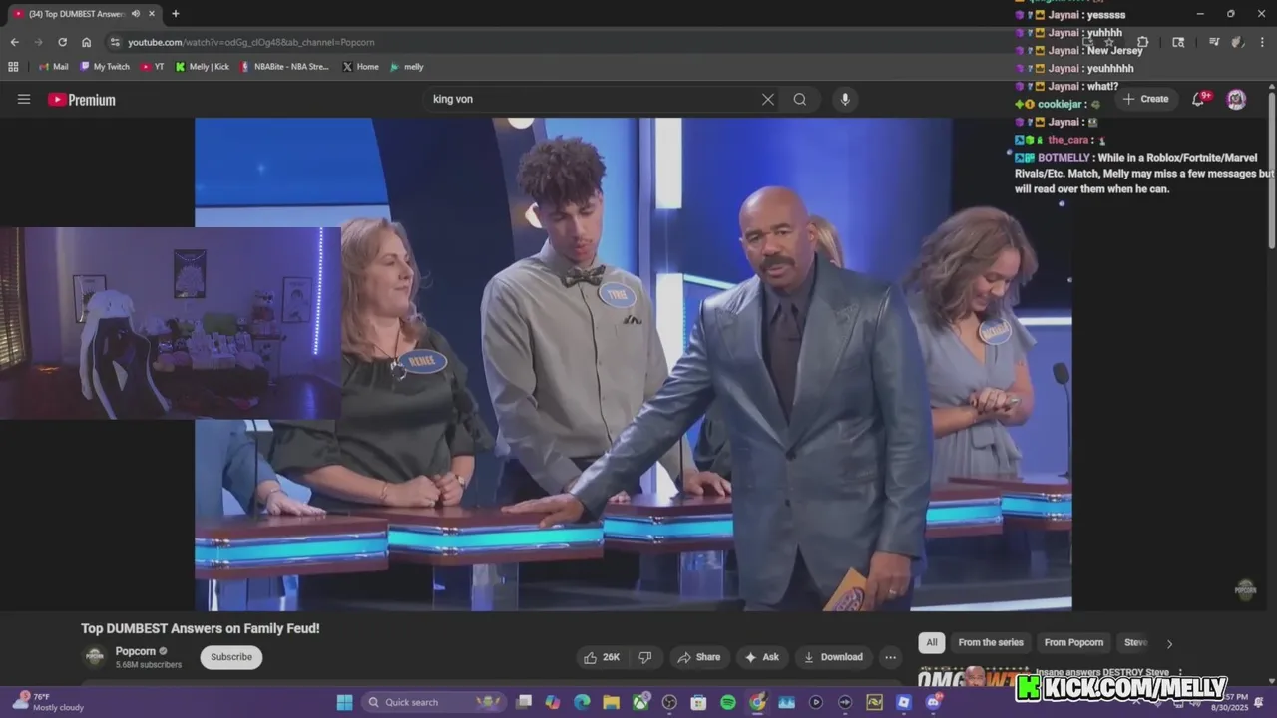Click the address bar URL
Viewport: 1277px width, 718px height.
tap(251, 42)
